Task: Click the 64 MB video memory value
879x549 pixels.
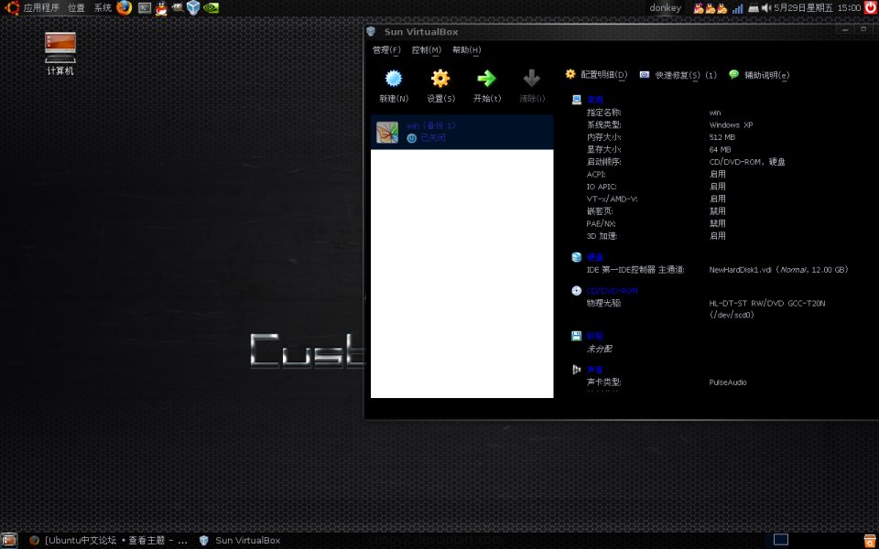Action: [x=720, y=149]
